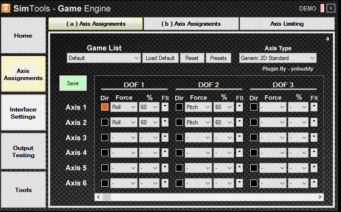Open Axis 4 DOF 3 force dropdown
This screenshot has width=341, height=212.
point(273,152)
